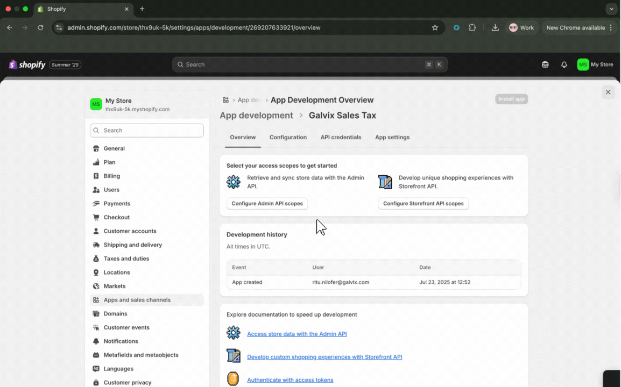Click New Chrome available update button
This screenshot has height=387, width=621.
(580, 28)
